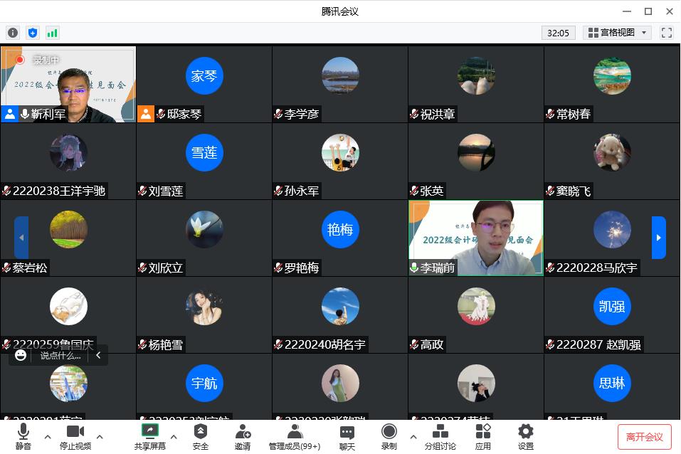The height and width of the screenshot is (454, 681).
Task: Open Breakout Rooms (分组讨论)
Action: pyautogui.click(x=440, y=435)
